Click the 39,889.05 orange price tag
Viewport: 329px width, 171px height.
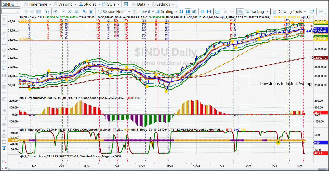click(321, 22)
